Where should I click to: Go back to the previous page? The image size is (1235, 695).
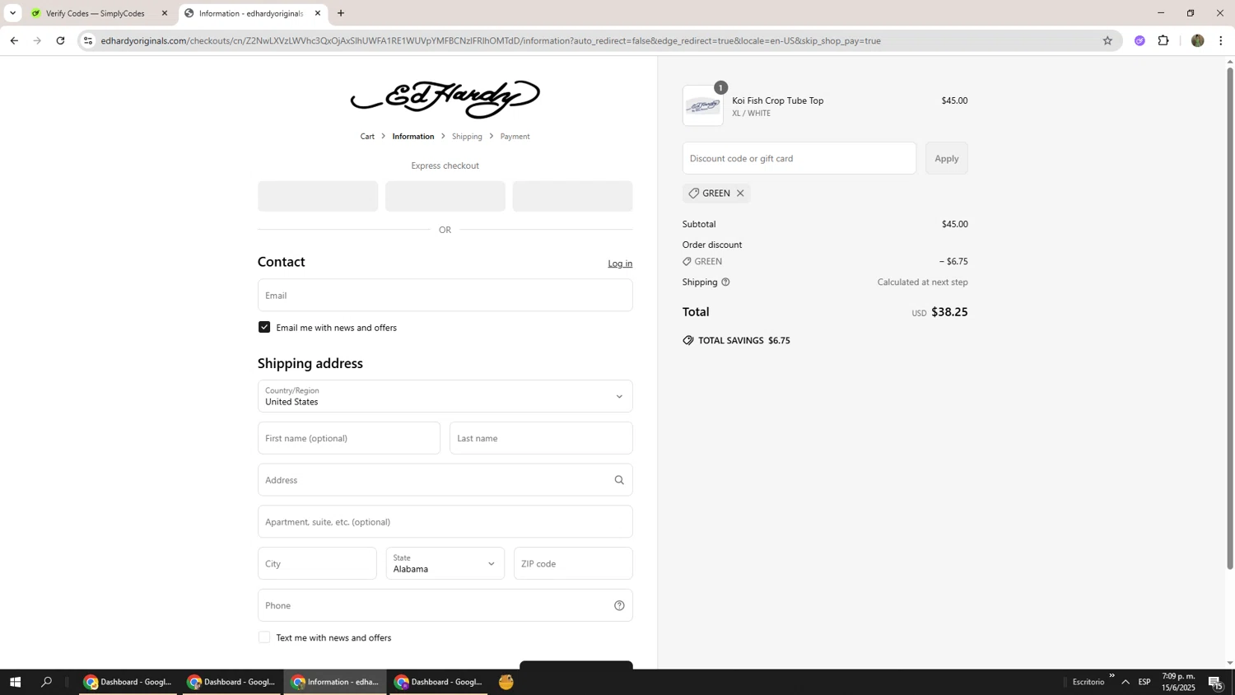point(14,40)
